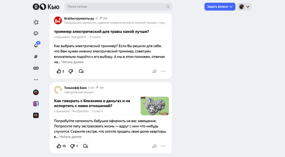Expand the profile avatar menu chevron
This screenshot has height=157, width=285.
248,7
